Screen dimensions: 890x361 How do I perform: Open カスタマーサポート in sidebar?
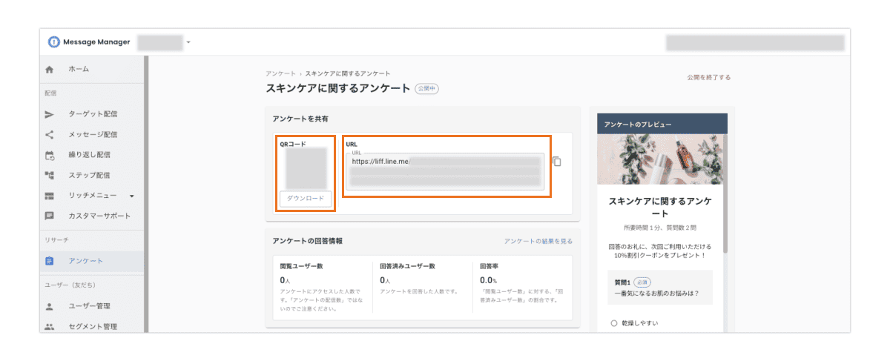point(99,216)
